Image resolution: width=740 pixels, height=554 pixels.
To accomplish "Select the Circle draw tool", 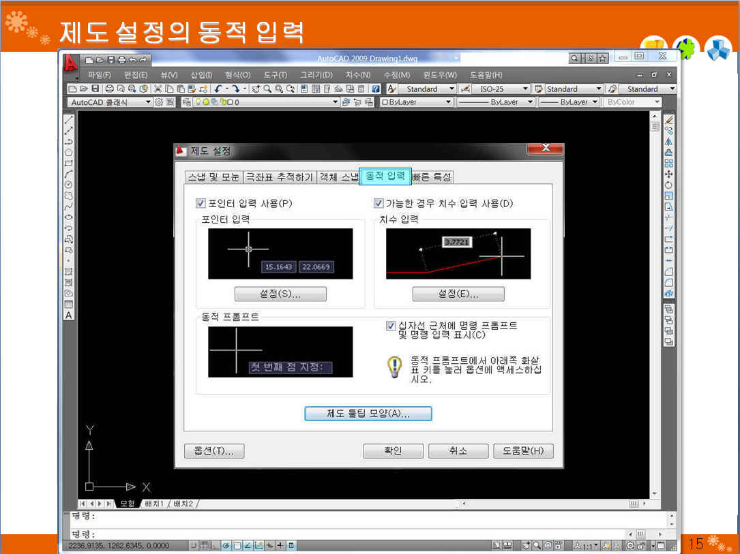I will click(69, 185).
